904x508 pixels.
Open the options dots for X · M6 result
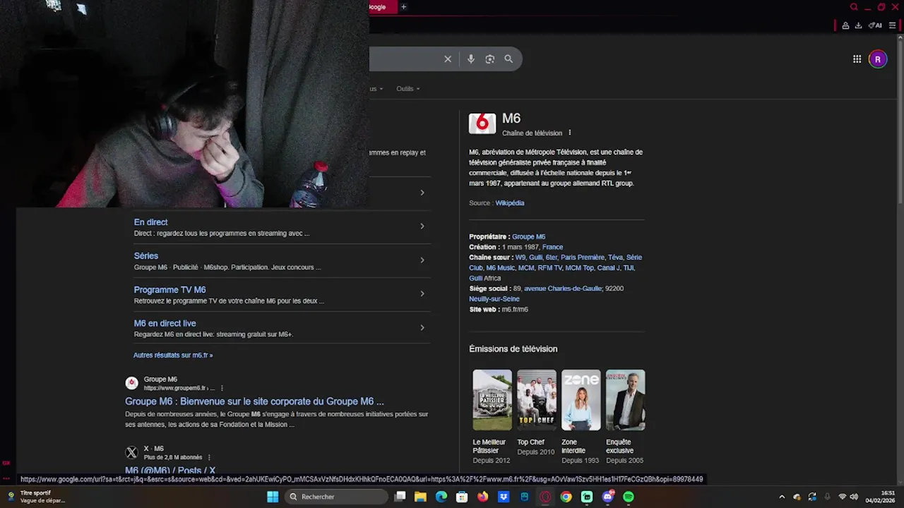pyautogui.click(x=209, y=457)
